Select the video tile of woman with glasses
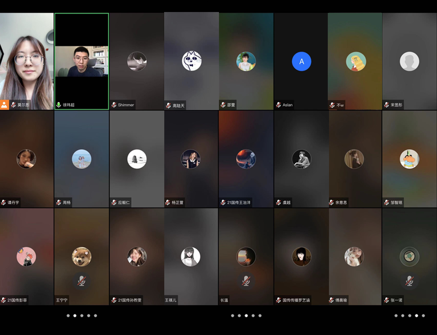The width and height of the screenshot is (437, 335). [27, 60]
